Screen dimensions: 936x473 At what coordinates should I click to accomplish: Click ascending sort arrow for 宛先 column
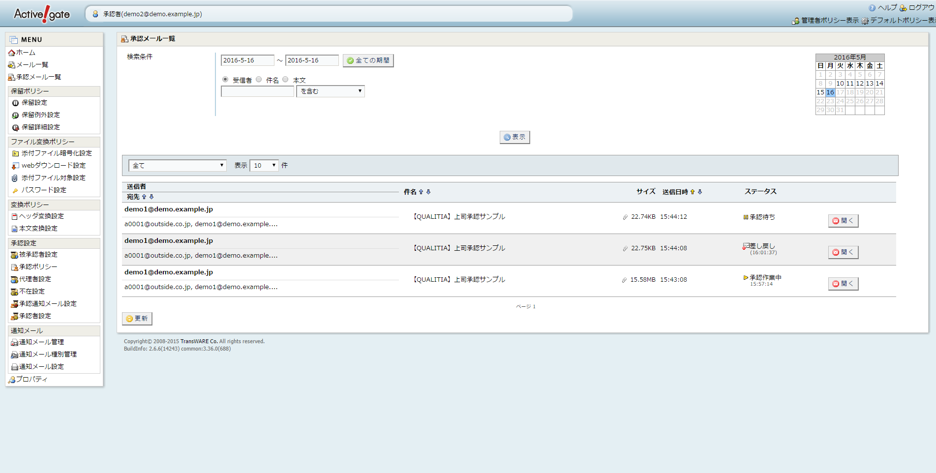coord(144,197)
